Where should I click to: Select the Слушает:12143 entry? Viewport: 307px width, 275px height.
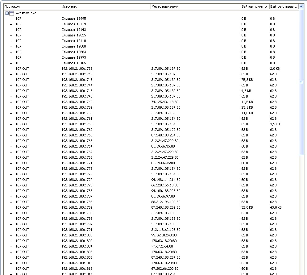tap(74, 30)
